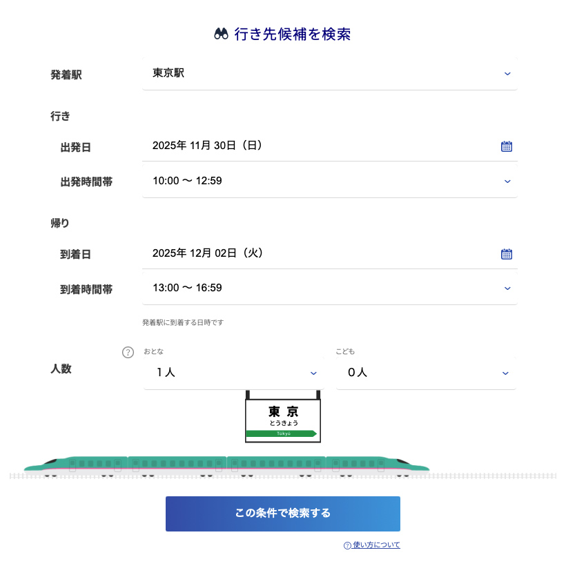Screen dimensions: 566x566
Task: Click the chevron arrow on the 東京駅 field
Action: (507, 74)
